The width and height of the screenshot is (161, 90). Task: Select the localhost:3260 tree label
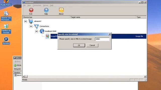tap(51, 31)
